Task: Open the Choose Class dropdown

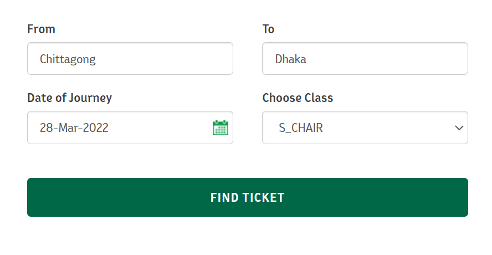Action: tap(365, 127)
